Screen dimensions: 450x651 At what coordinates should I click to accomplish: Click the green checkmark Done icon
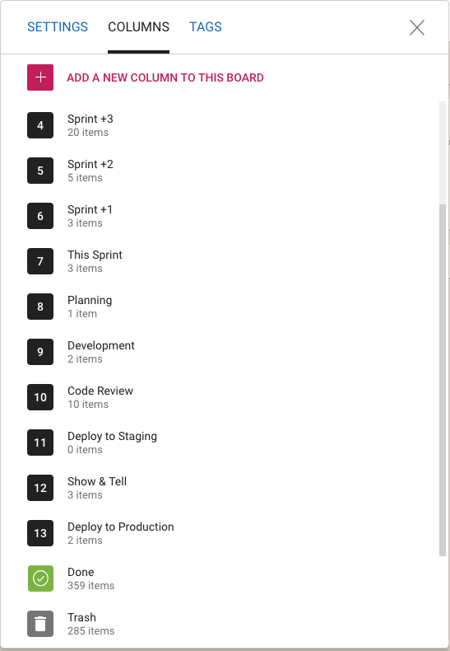click(x=40, y=578)
